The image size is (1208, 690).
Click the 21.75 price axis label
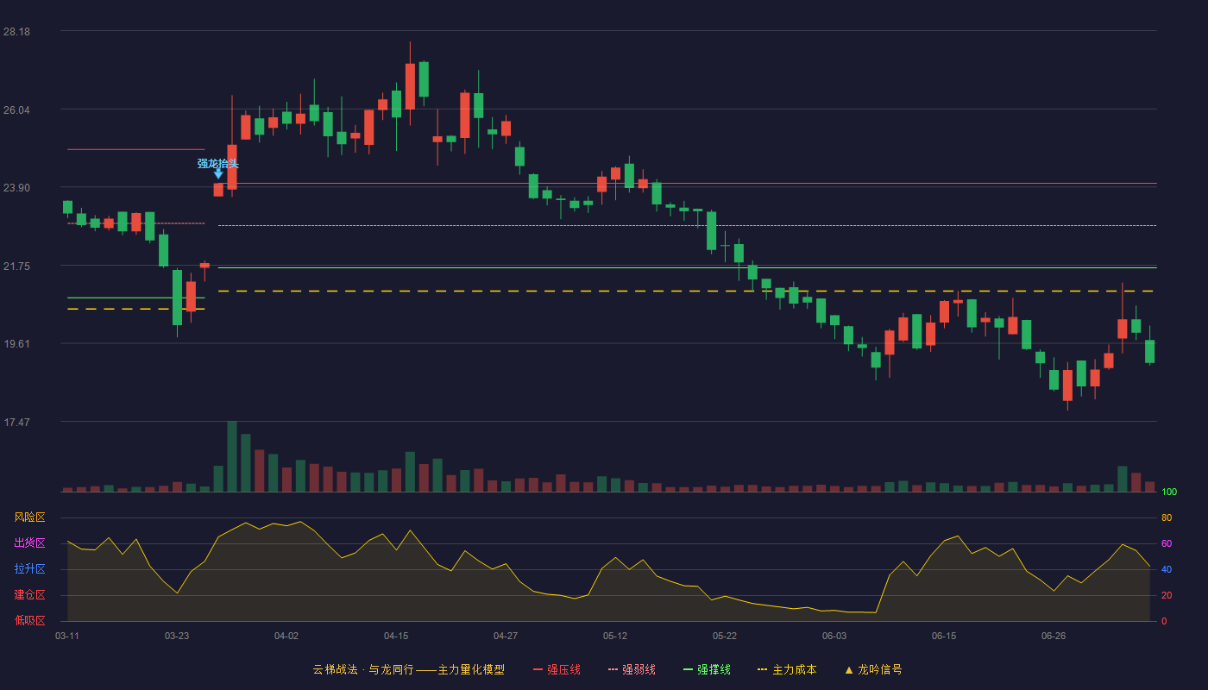pyautogui.click(x=16, y=267)
